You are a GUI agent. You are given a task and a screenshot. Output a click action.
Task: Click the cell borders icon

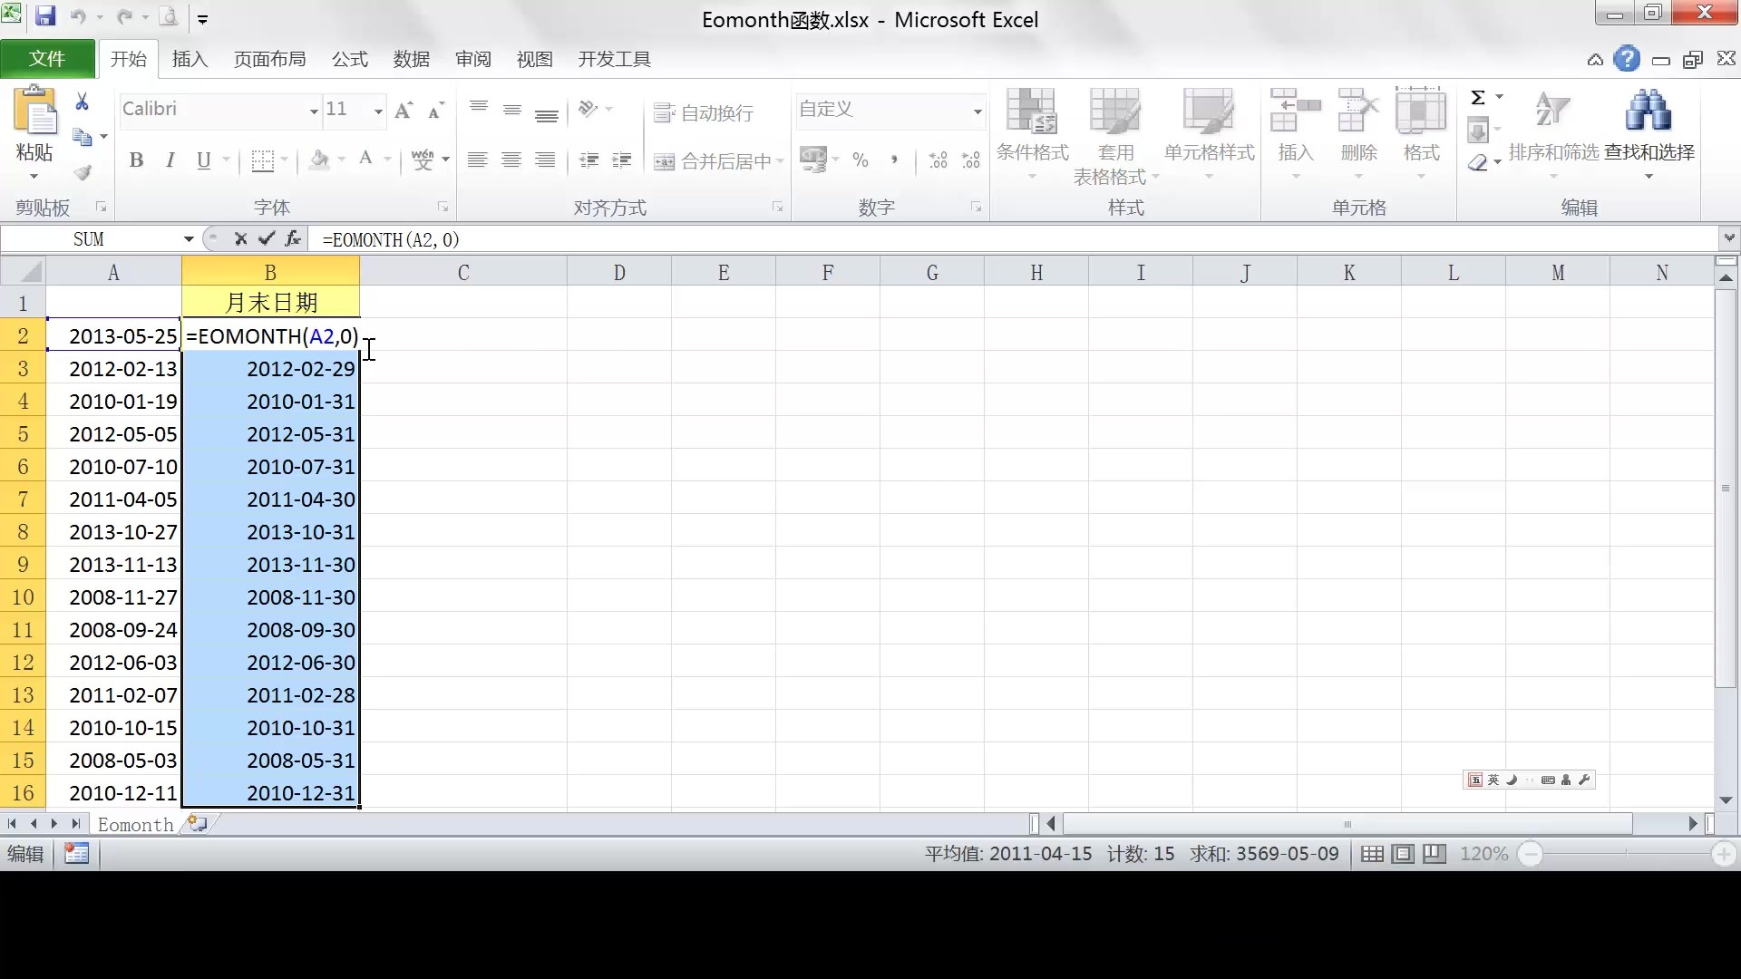[263, 160]
